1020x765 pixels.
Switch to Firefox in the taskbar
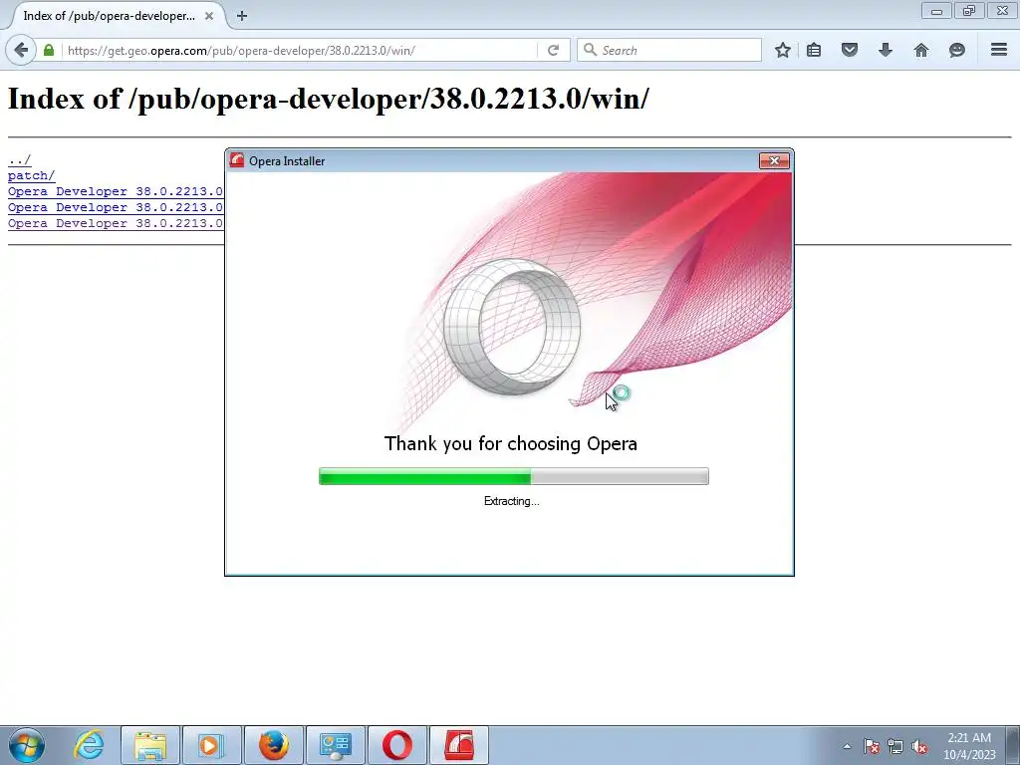(273, 745)
